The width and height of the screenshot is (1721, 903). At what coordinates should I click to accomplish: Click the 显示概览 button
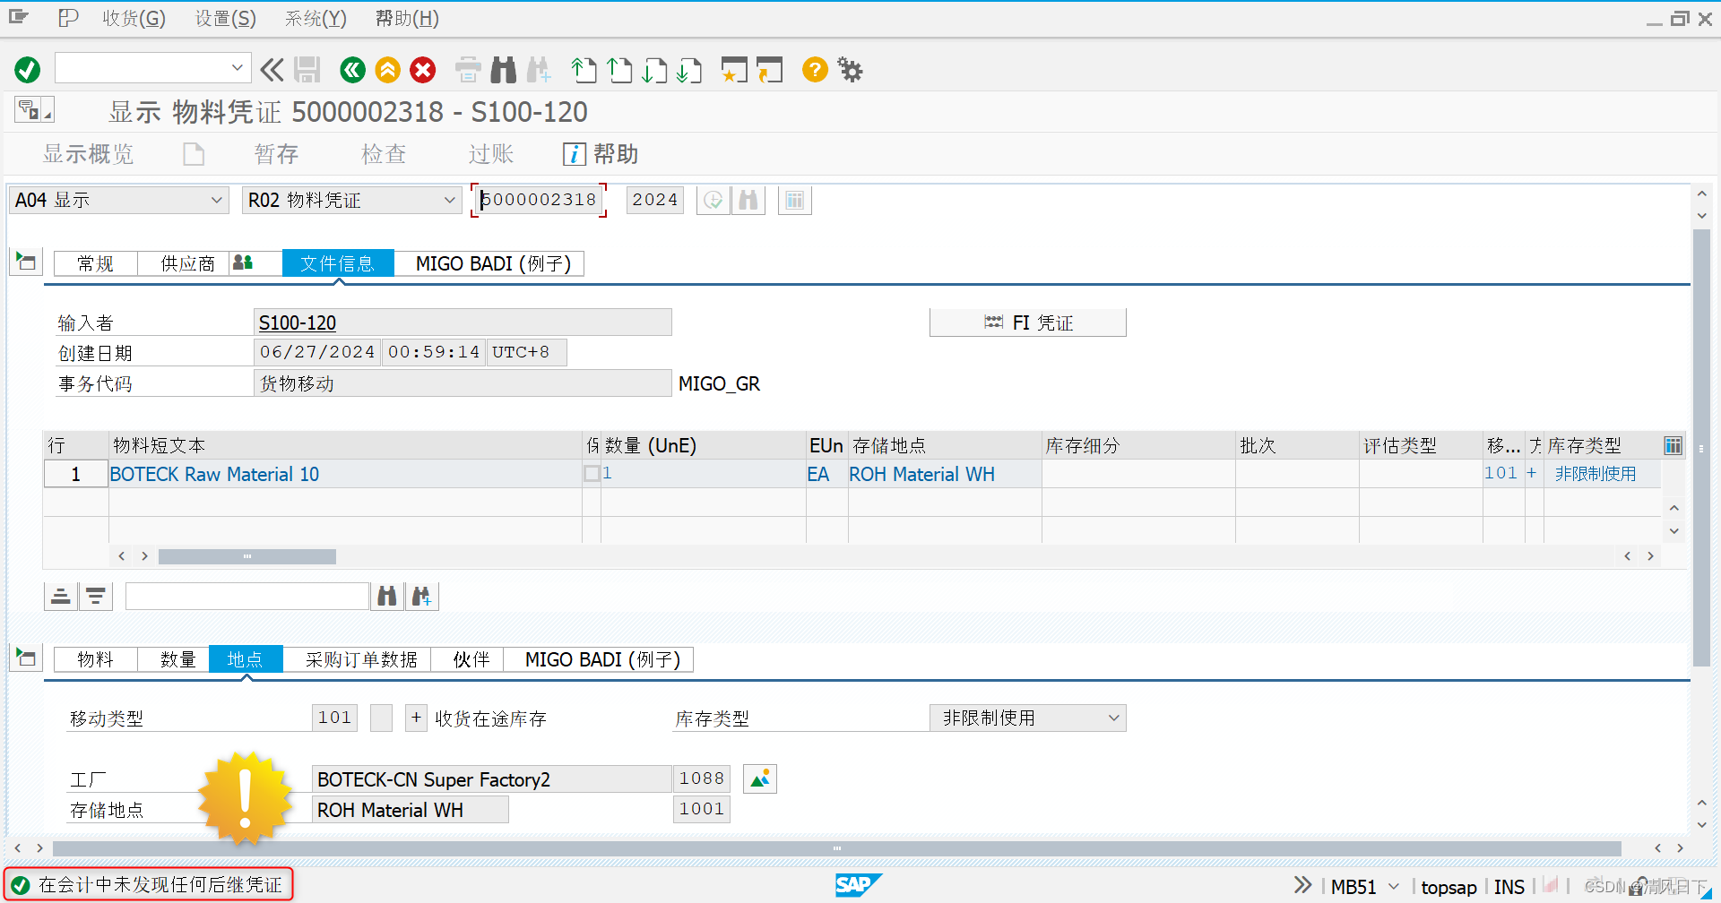89,154
